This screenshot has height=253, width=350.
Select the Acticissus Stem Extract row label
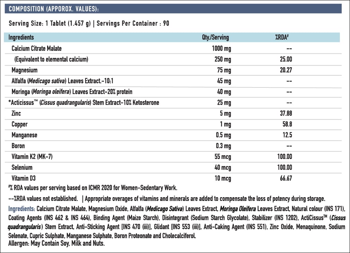(84, 103)
